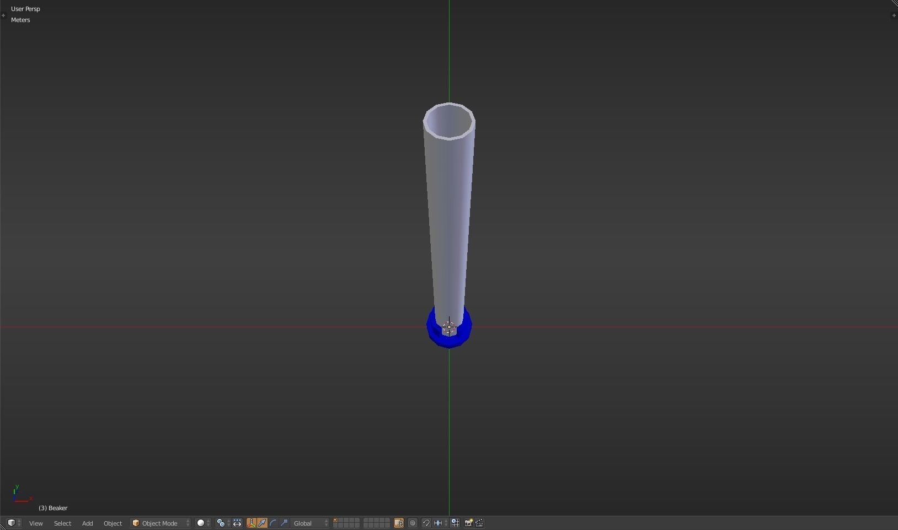
Task: Open the Add menu
Action: 87,523
